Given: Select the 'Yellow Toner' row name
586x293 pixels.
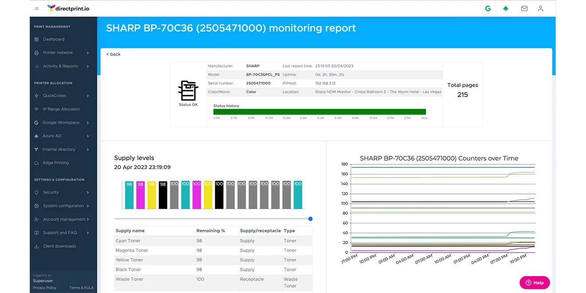Looking at the screenshot, I should pyautogui.click(x=129, y=260).
